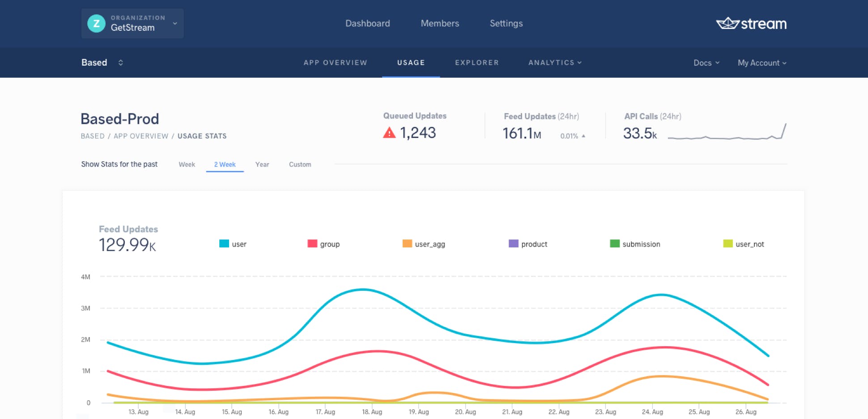Switch to the EXPLORER tab
Screen dimensions: 868x419
pos(477,63)
